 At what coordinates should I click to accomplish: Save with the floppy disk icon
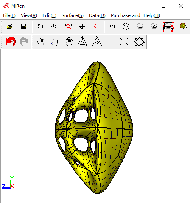[24, 26]
